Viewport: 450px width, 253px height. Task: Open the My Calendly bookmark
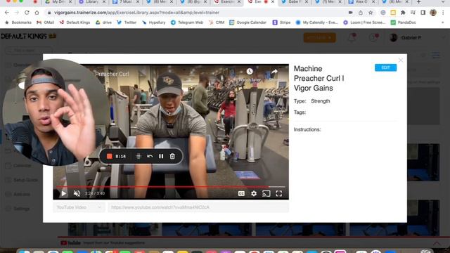(317, 22)
